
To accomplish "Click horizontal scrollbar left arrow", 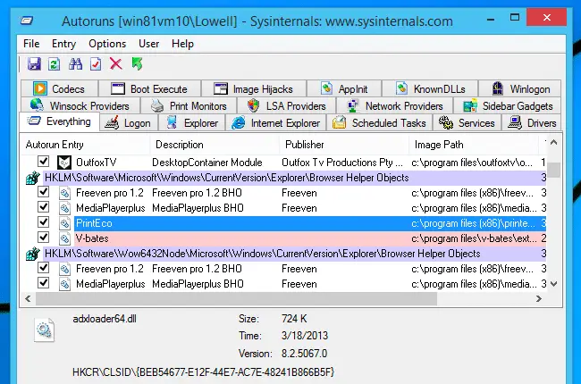I will [x=28, y=298].
